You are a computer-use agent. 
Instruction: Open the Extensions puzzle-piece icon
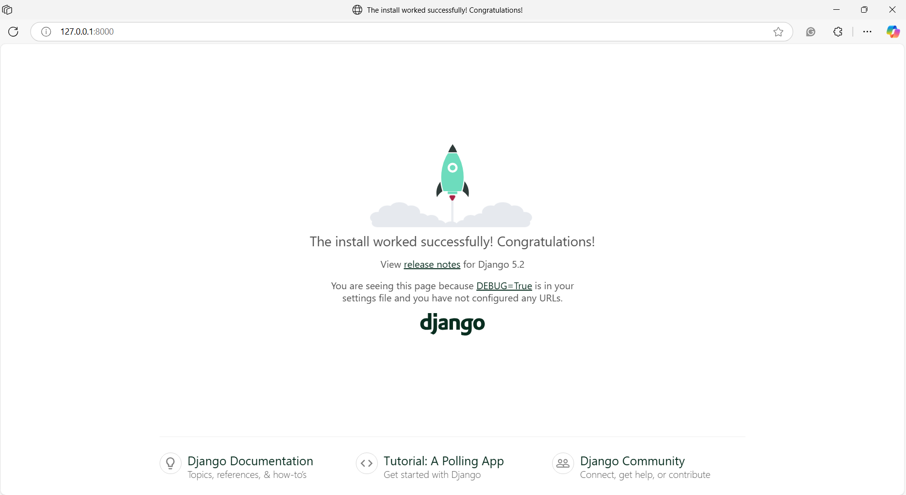pos(838,32)
